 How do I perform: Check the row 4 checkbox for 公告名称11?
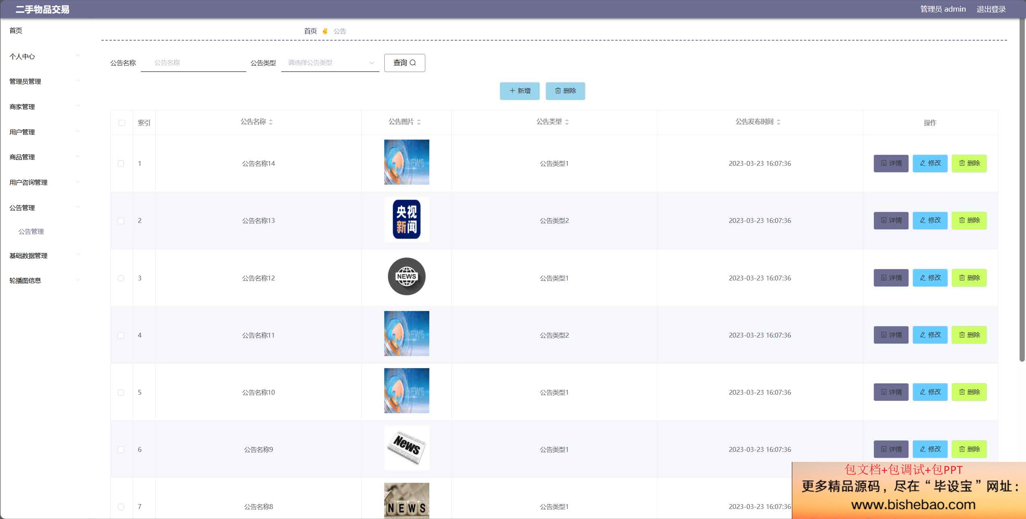[121, 335]
